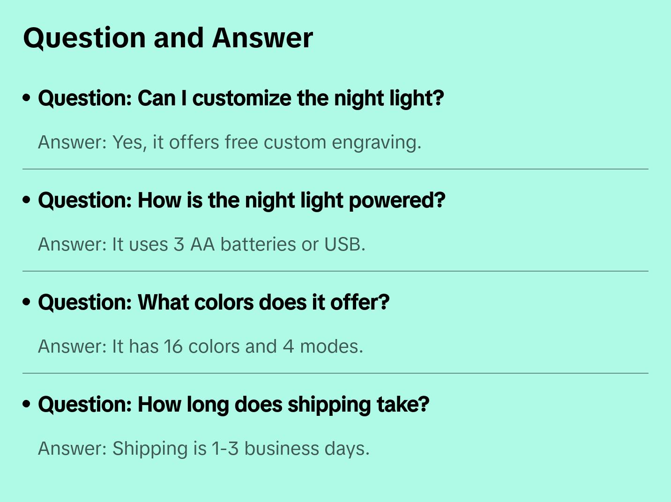Click divider line below the colors answer
671x502 pixels.
pyautogui.click(x=335, y=373)
